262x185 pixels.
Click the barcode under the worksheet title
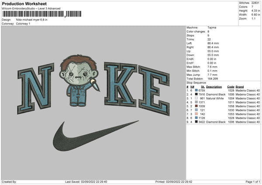[42, 14]
